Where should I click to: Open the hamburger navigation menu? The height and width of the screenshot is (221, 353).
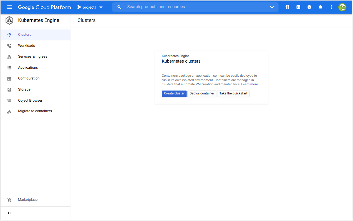(x=9, y=7)
